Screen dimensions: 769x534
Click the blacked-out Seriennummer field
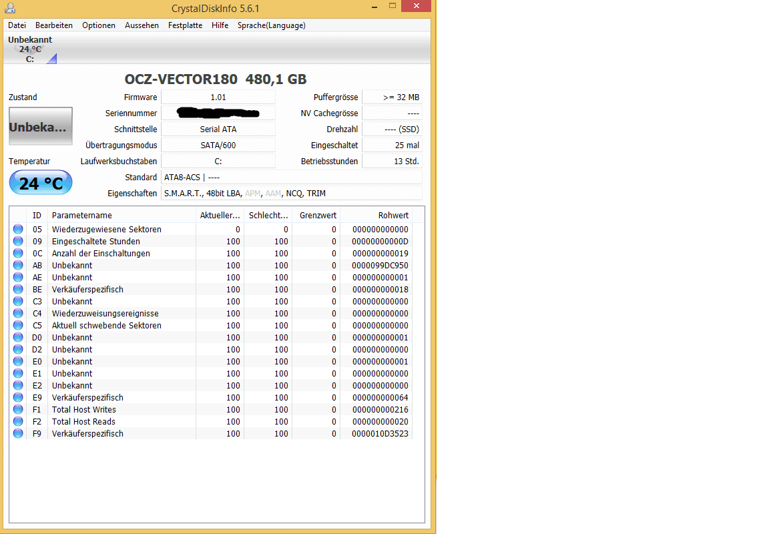click(218, 113)
